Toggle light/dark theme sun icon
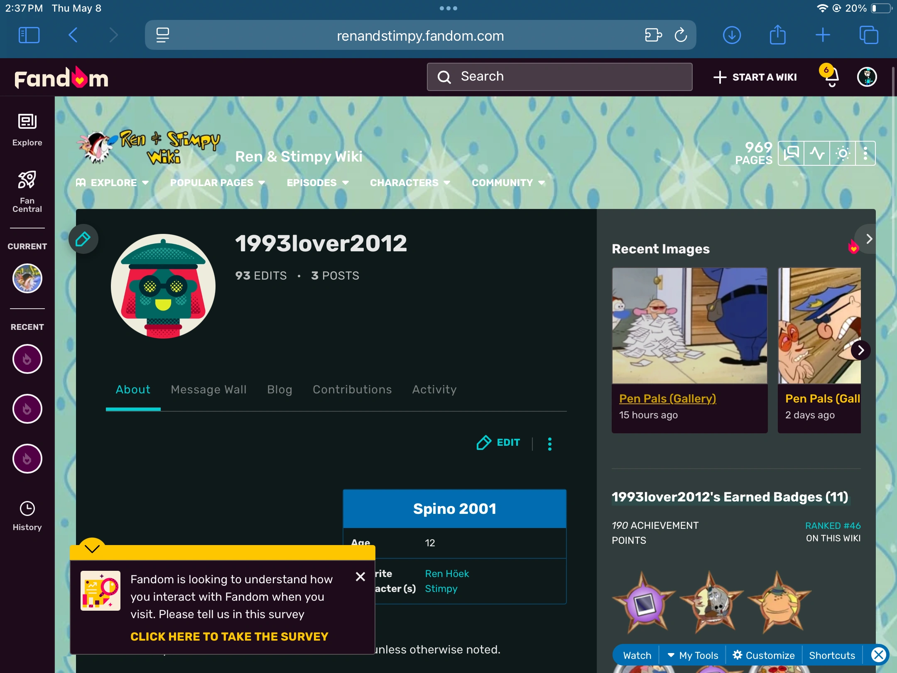Image resolution: width=897 pixels, height=673 pixels. [843, 153]
